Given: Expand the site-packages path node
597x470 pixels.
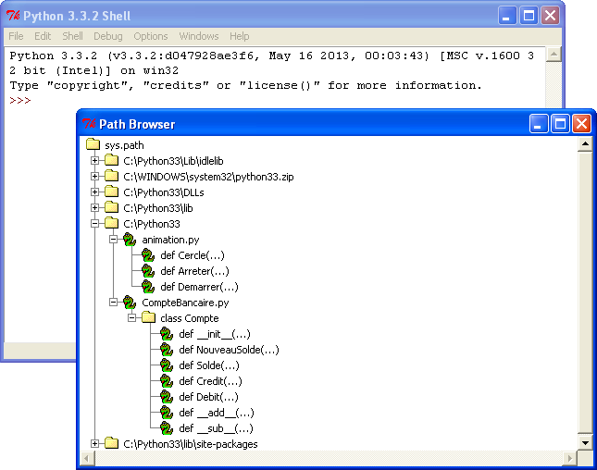Looking at the screenshot, I should point(94,444).
